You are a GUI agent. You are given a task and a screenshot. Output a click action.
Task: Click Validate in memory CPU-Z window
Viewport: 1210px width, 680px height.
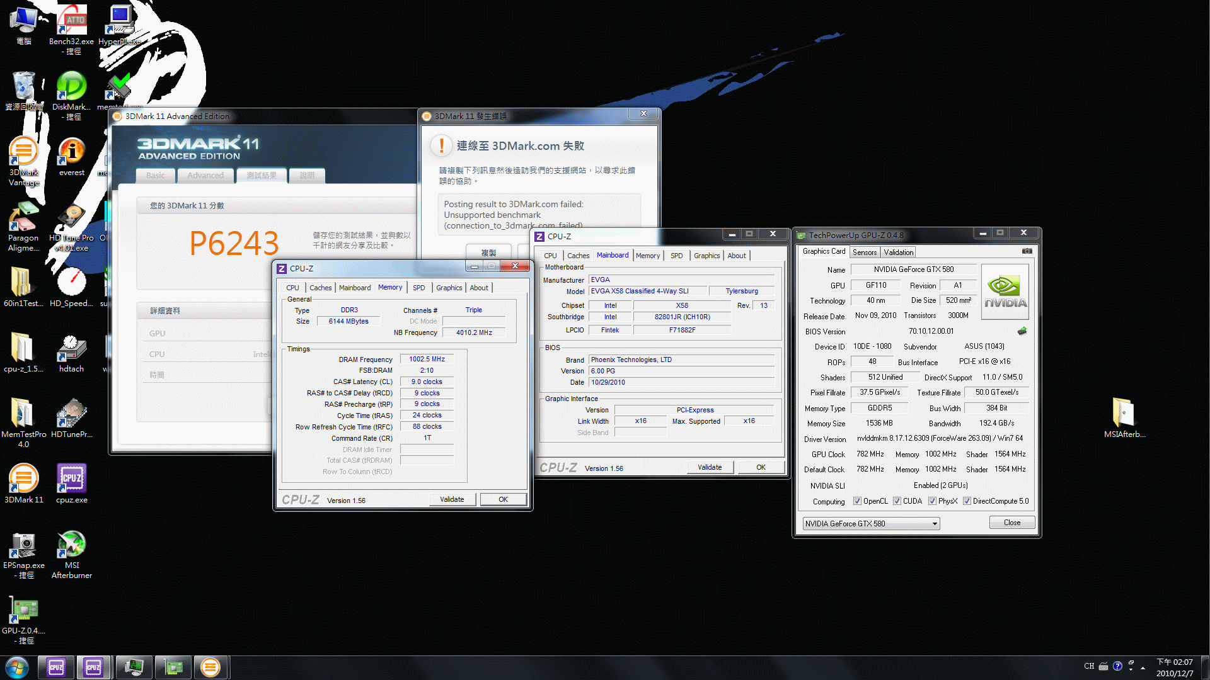pos(452,499)
